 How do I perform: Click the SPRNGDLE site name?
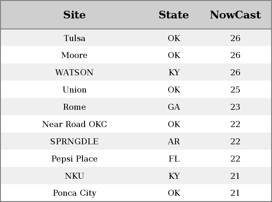[75, 141]
